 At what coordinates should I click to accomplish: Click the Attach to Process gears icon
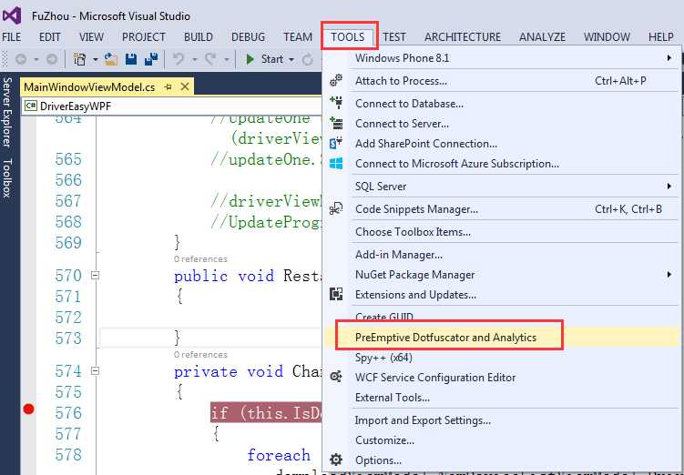tap(336, 80)
